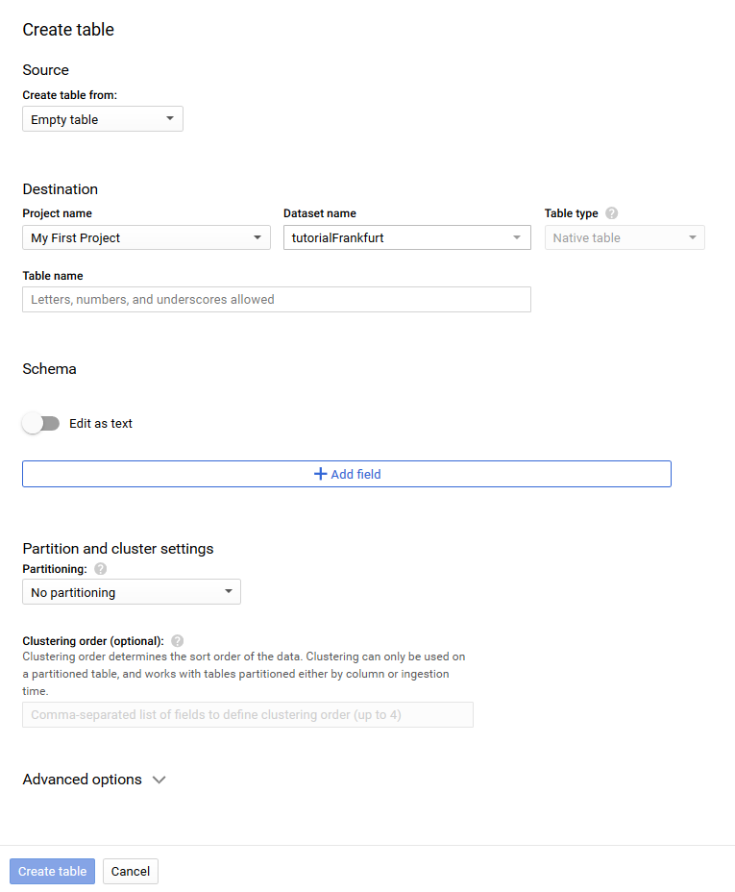Image resolution: width=735 pixels, height=892 pixels.
Task: Click the Advanced options chevron icon
Action: [159, 780]
